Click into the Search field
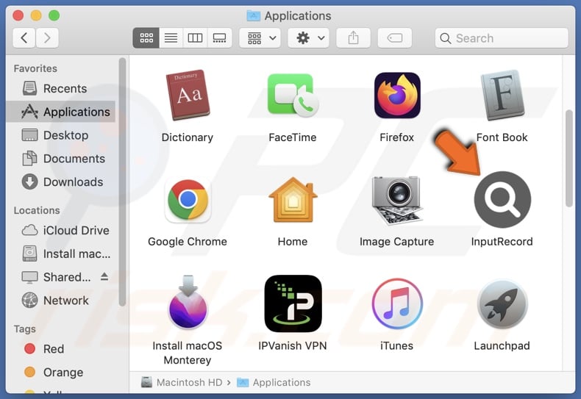Viewport: 581px width, 399px height. pyautogui.click(x=502, y=37)
